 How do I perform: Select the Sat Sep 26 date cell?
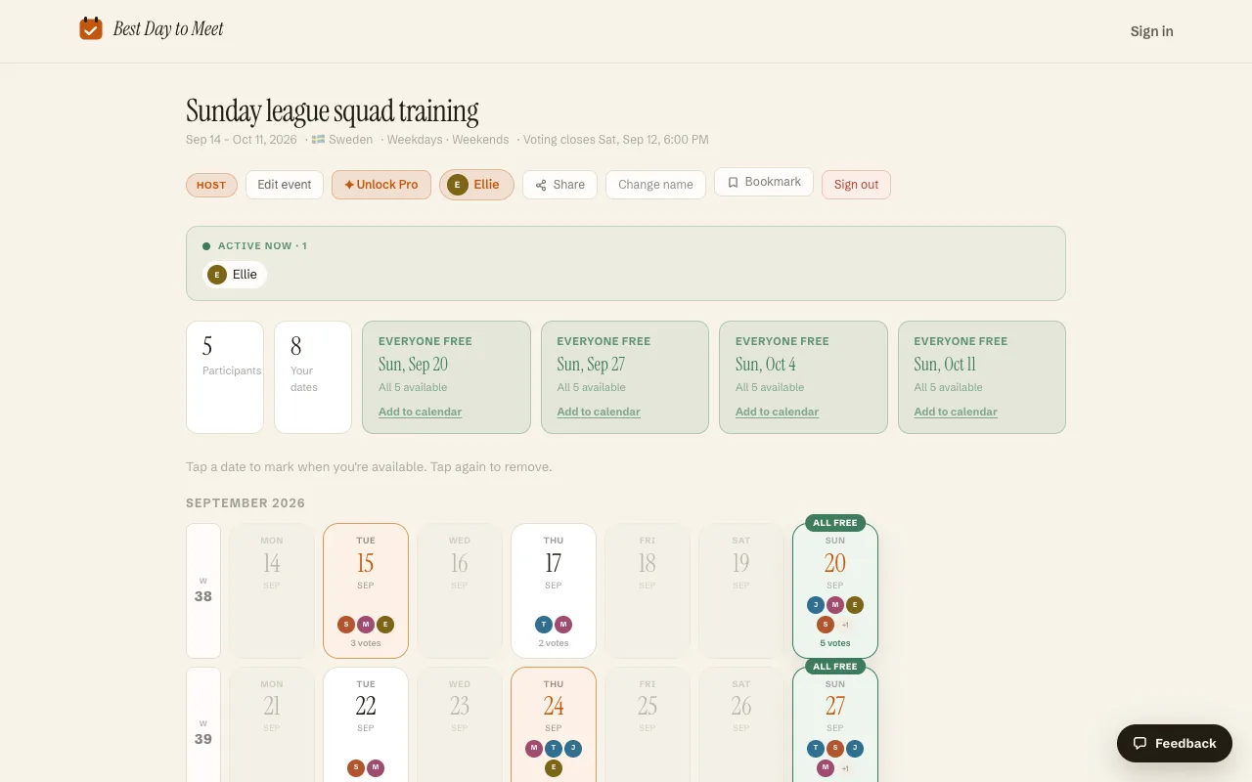741,724
